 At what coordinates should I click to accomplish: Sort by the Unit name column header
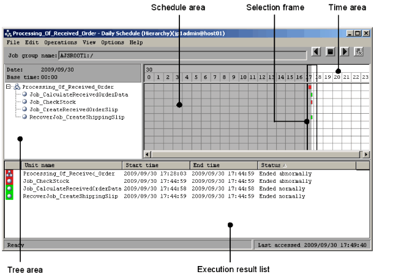[x=72, y=165]
